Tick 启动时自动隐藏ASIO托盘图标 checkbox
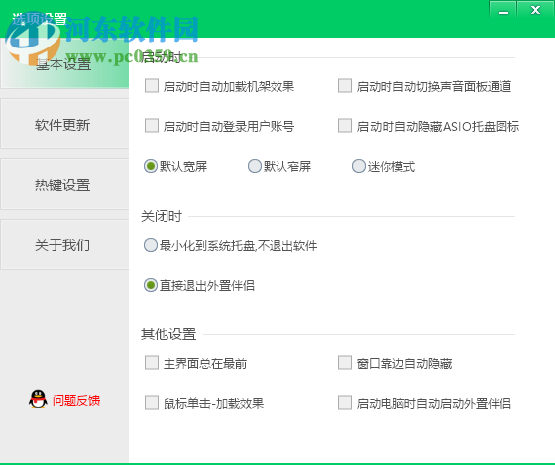Viewport: 555px width, 465px height. click(x=345, y=126)
